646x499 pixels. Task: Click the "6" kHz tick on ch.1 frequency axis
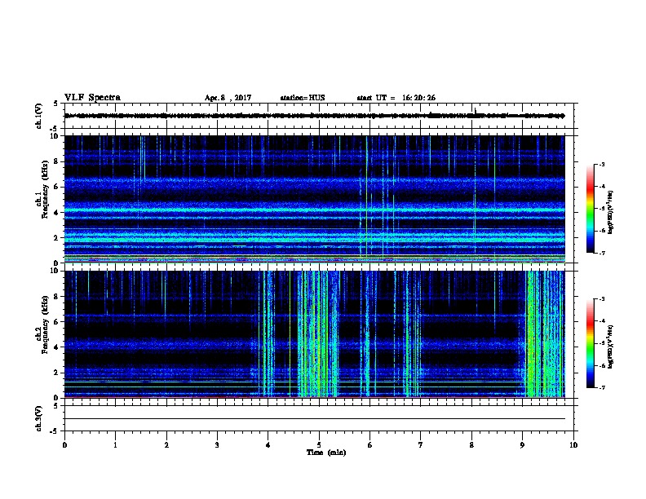pos(56,187)
